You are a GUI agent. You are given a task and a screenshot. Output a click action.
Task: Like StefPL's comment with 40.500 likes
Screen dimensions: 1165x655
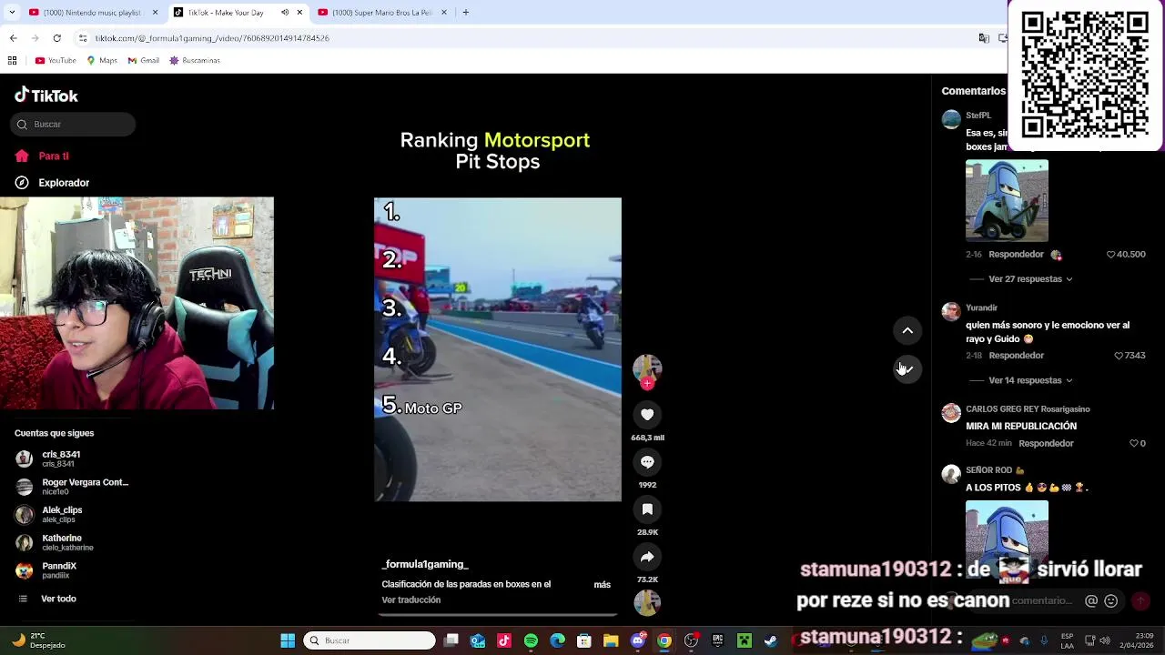click(1110, 255)
